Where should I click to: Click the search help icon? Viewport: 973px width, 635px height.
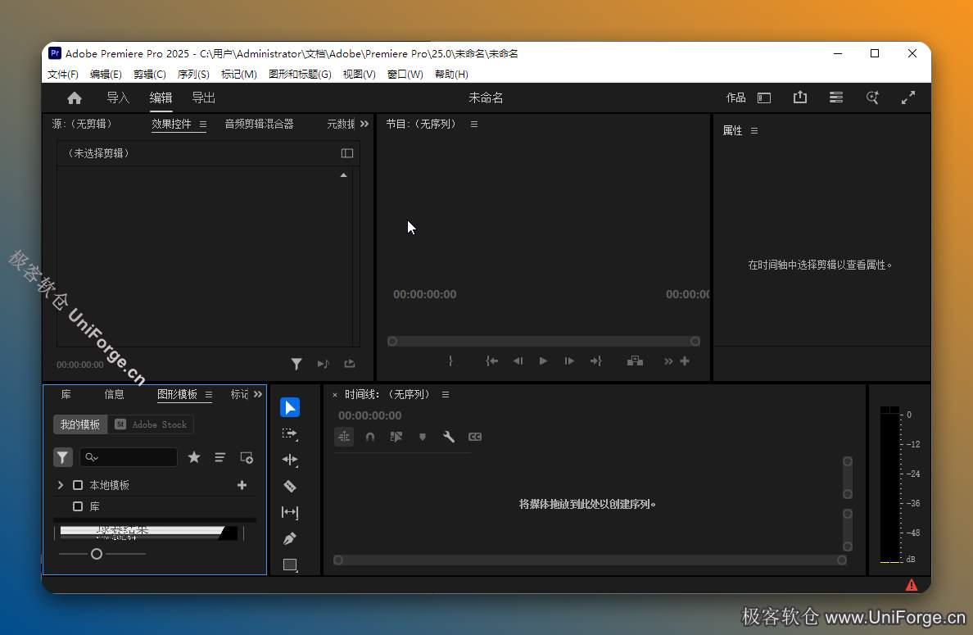point(872,98)
